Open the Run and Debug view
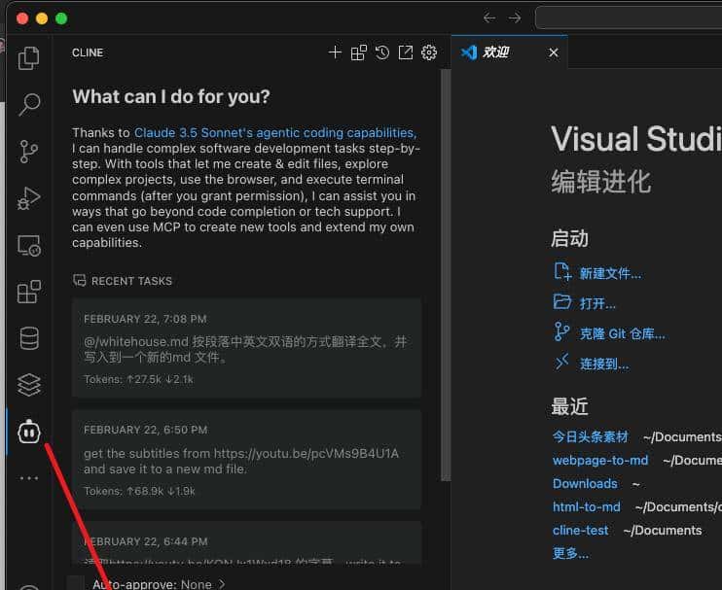Screen dimensions: 722x590 pos(29,198)
